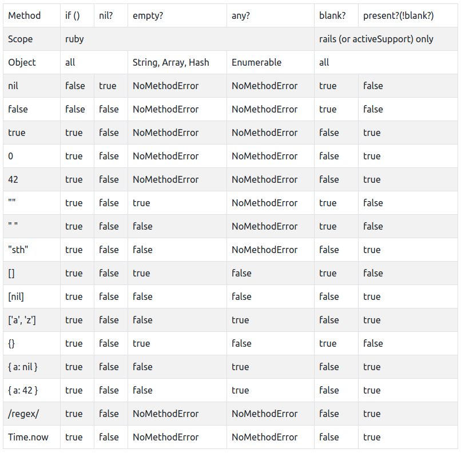Screen dimensions: 461x453
Task: Click the "Method" header cell
Action: [x=25, y=15]
